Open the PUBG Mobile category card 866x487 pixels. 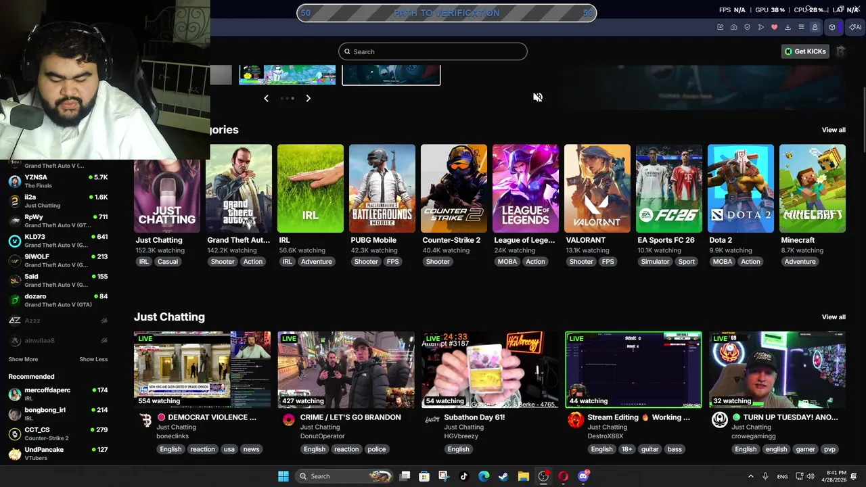click(382, 189)
